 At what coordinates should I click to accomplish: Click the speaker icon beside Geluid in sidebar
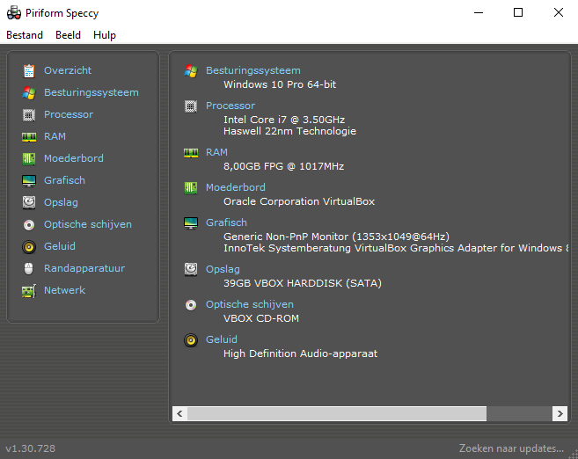pos(29,246)
